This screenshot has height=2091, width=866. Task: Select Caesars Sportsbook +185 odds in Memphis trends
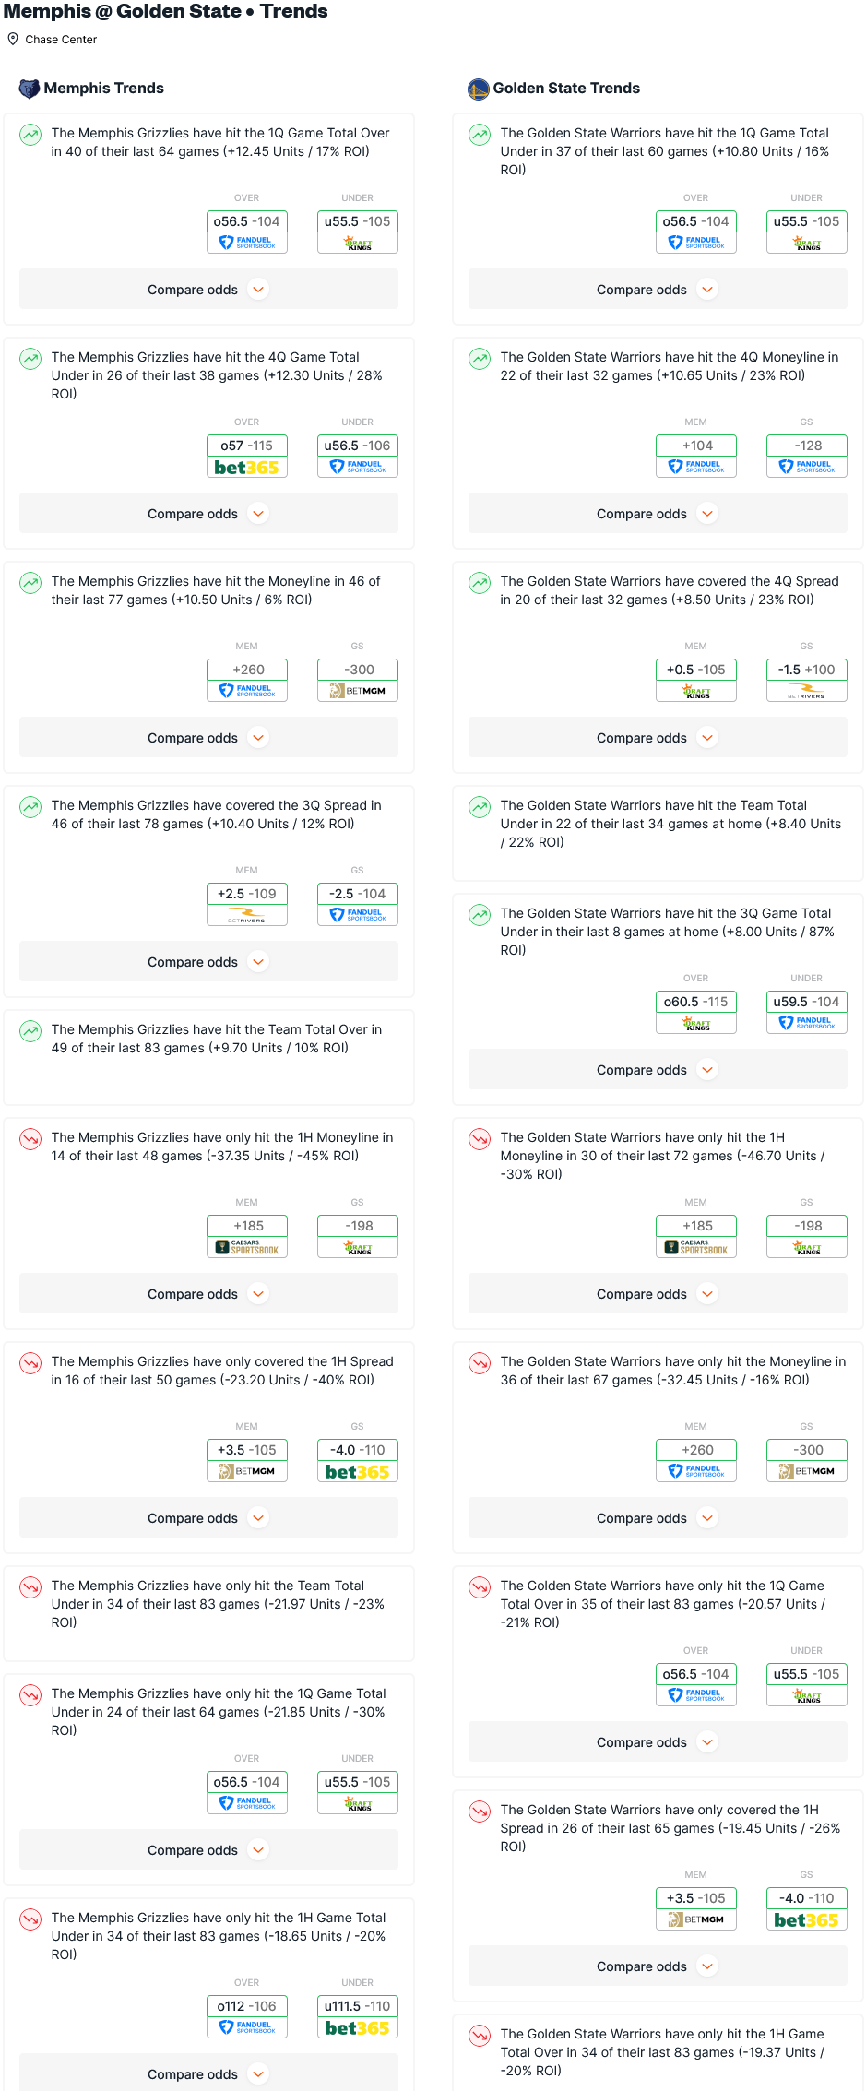coord(247,1237)
